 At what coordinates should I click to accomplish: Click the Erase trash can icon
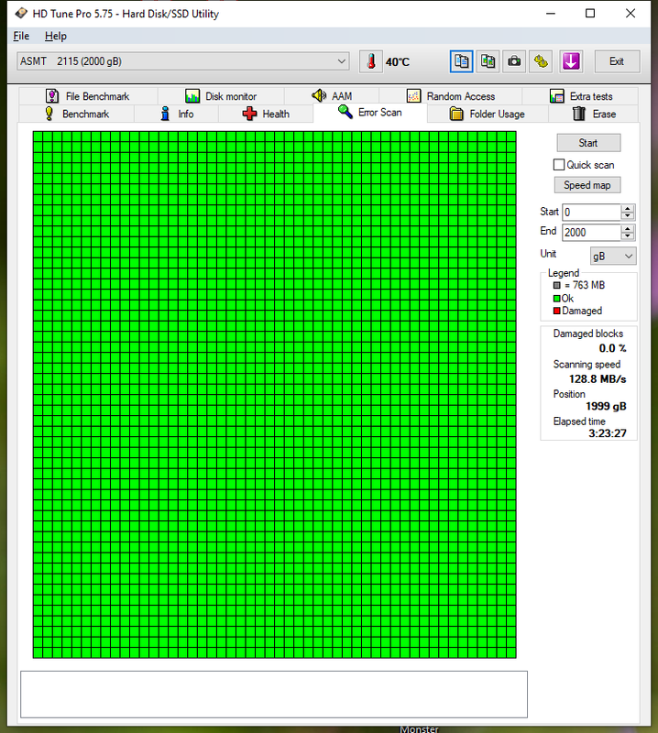point(579,114)
